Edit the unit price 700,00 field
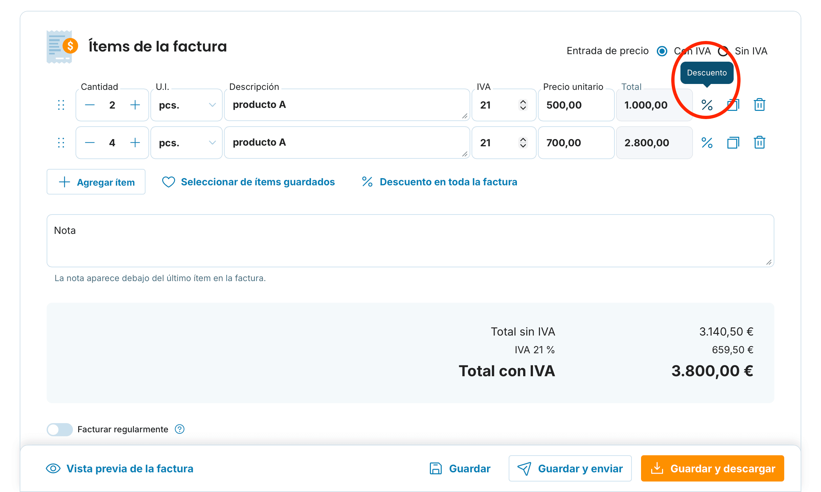821x492 pixels. (576, 143)
